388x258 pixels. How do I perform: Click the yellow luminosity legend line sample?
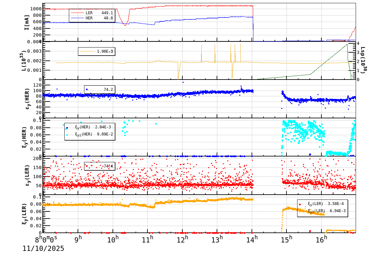pyautogui.click(x=87, y=51)
